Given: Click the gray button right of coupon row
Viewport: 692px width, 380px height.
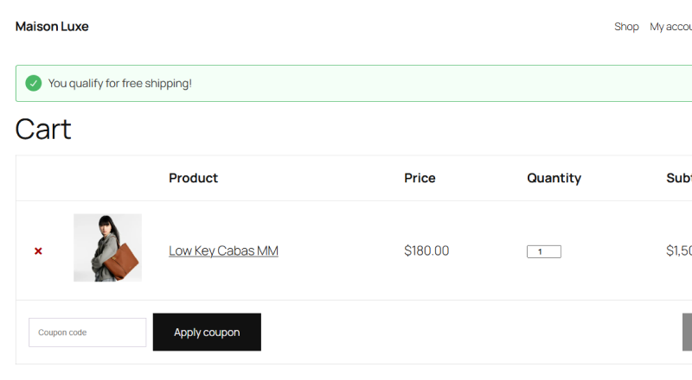Looking at the screenshot, I should [687, 332].
